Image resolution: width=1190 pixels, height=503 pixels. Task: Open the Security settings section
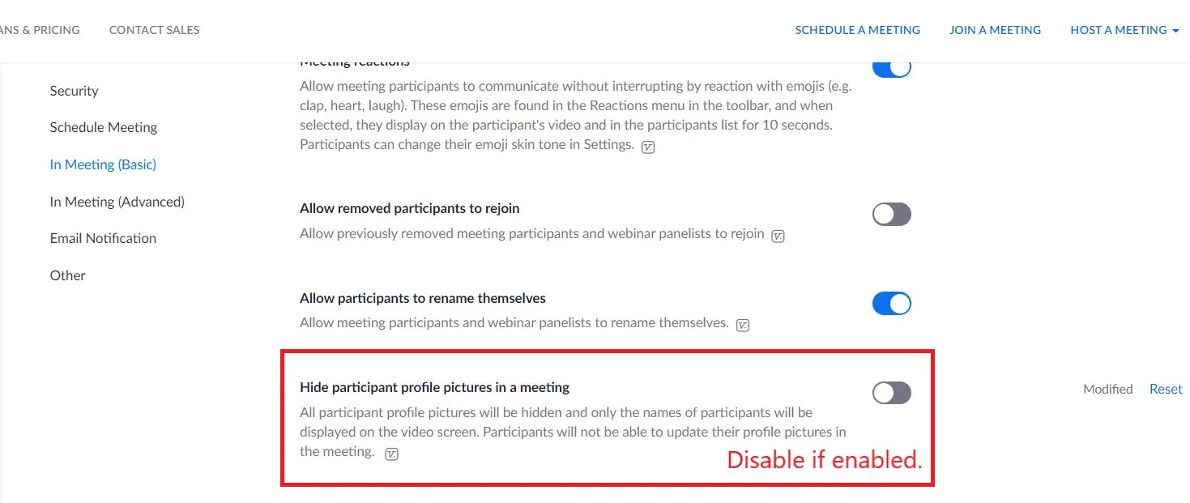74,91
